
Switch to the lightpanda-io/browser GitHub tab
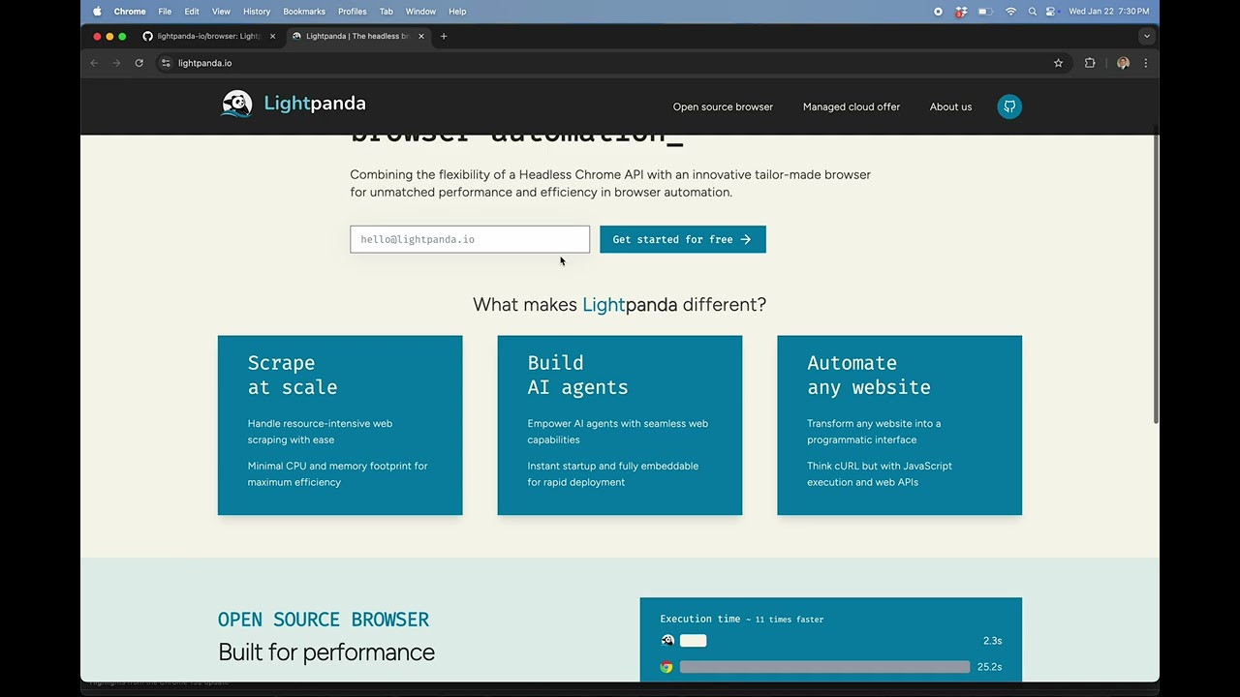208,36
